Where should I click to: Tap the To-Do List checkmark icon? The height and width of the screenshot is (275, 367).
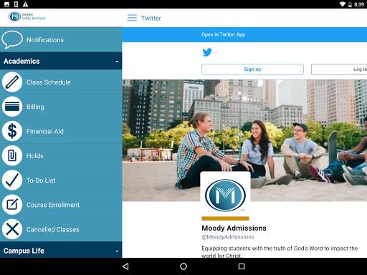12,180
